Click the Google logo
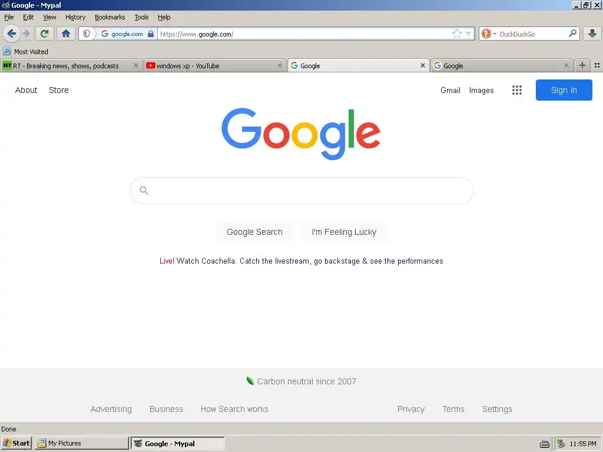Image resolution: width=603 pixels, height=452 pixels. click(301, 134)
